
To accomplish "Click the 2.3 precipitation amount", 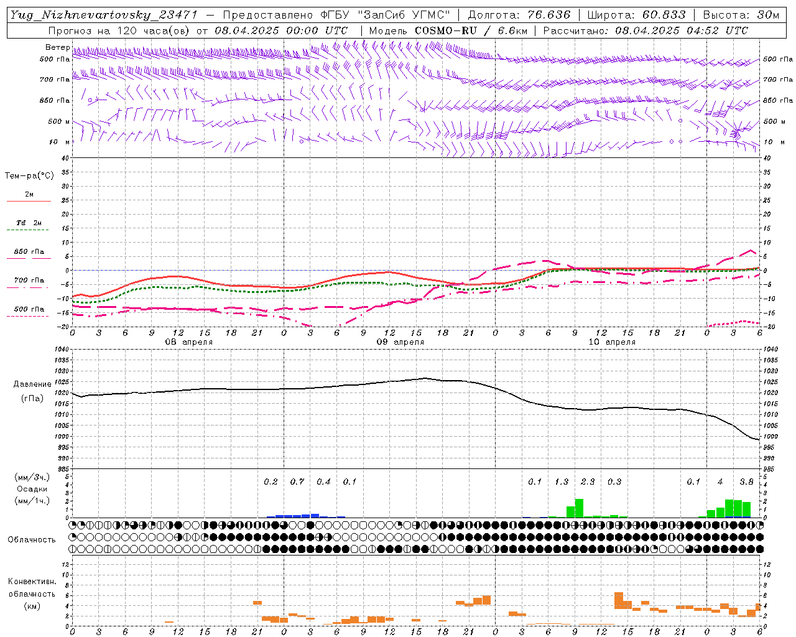I will tap(588, 481).
